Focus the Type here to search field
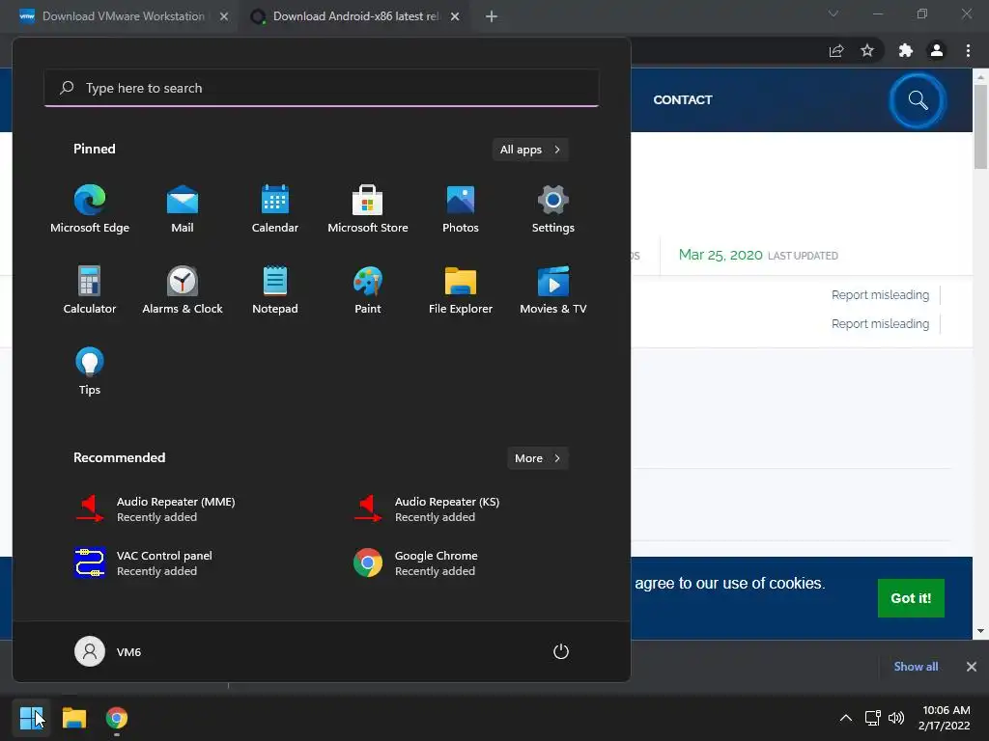 coord(322,88)
